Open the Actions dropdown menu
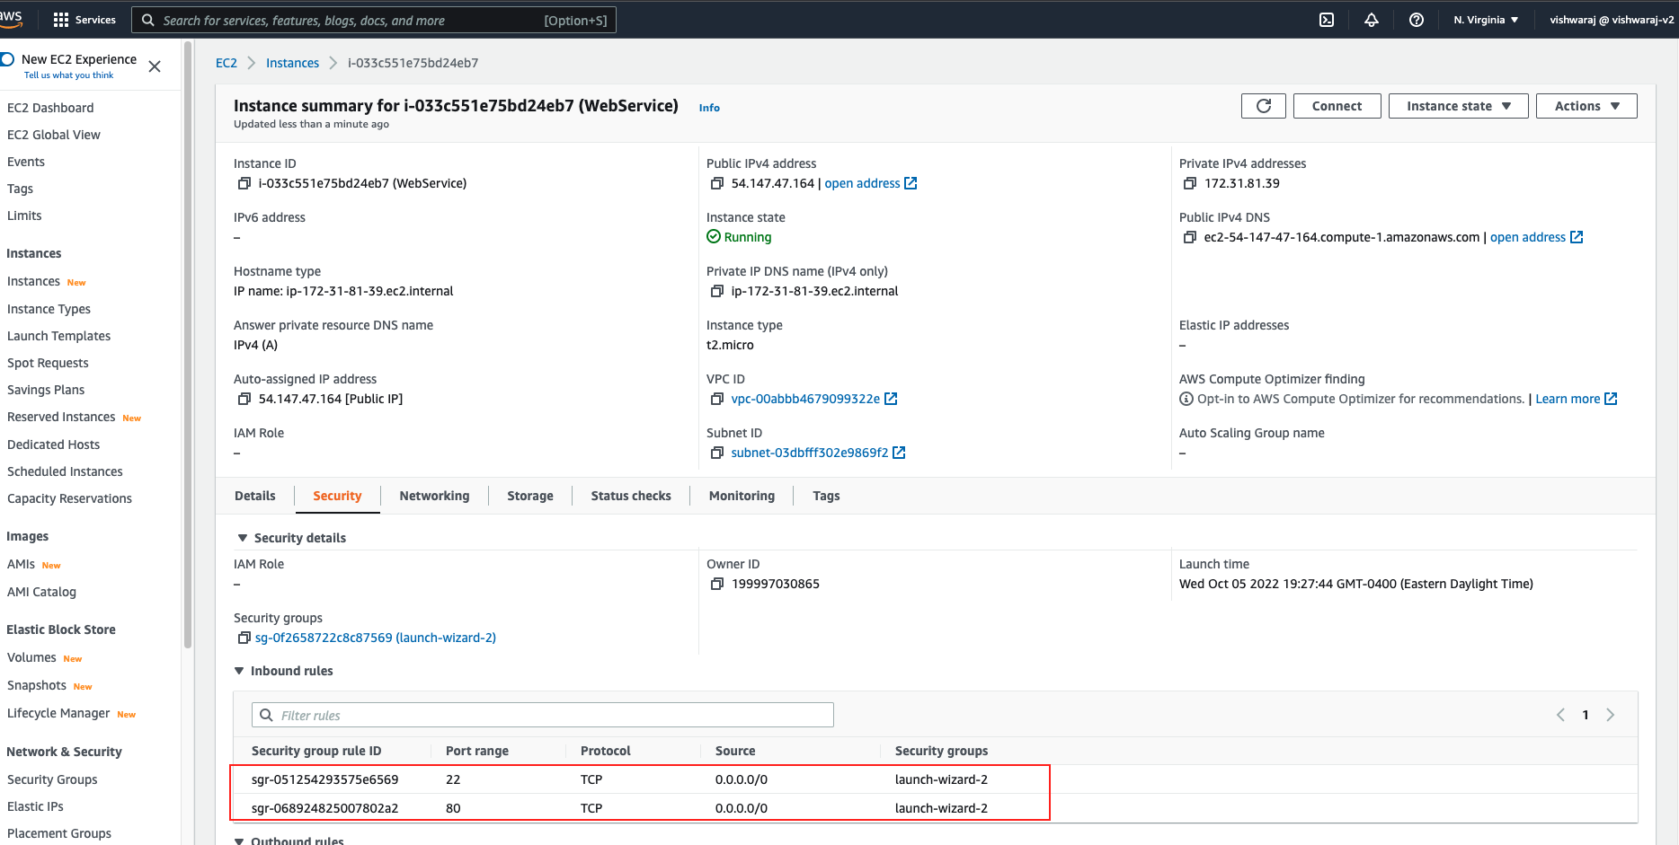Viewport: 1679px width, 845px height. [1586, 106]
